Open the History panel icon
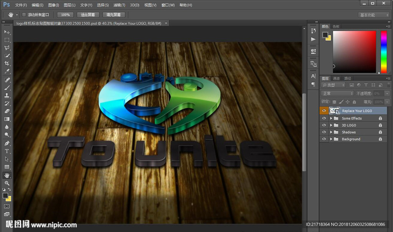Viewport: 393px width, 232px height. tap(313, 31)
